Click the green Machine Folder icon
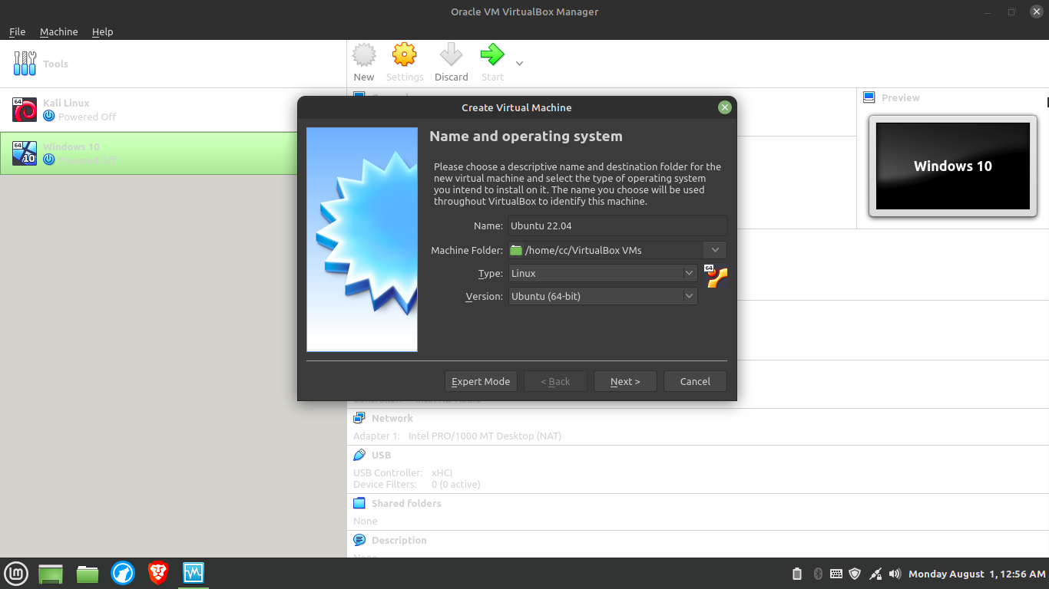 (516, 249)
